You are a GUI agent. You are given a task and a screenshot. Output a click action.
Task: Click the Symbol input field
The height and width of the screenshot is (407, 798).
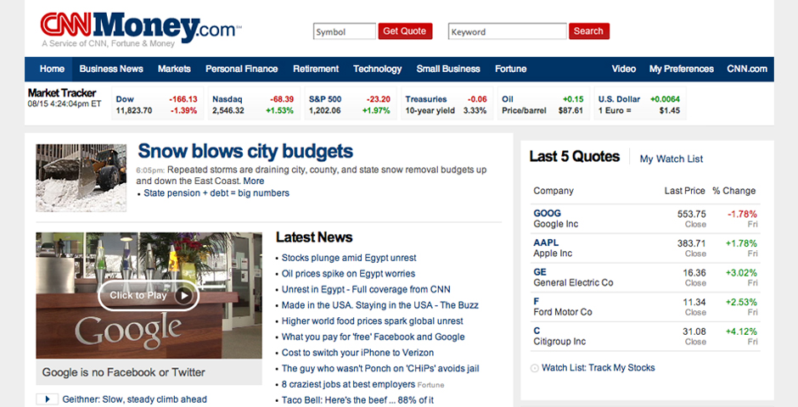click(345, 31)
